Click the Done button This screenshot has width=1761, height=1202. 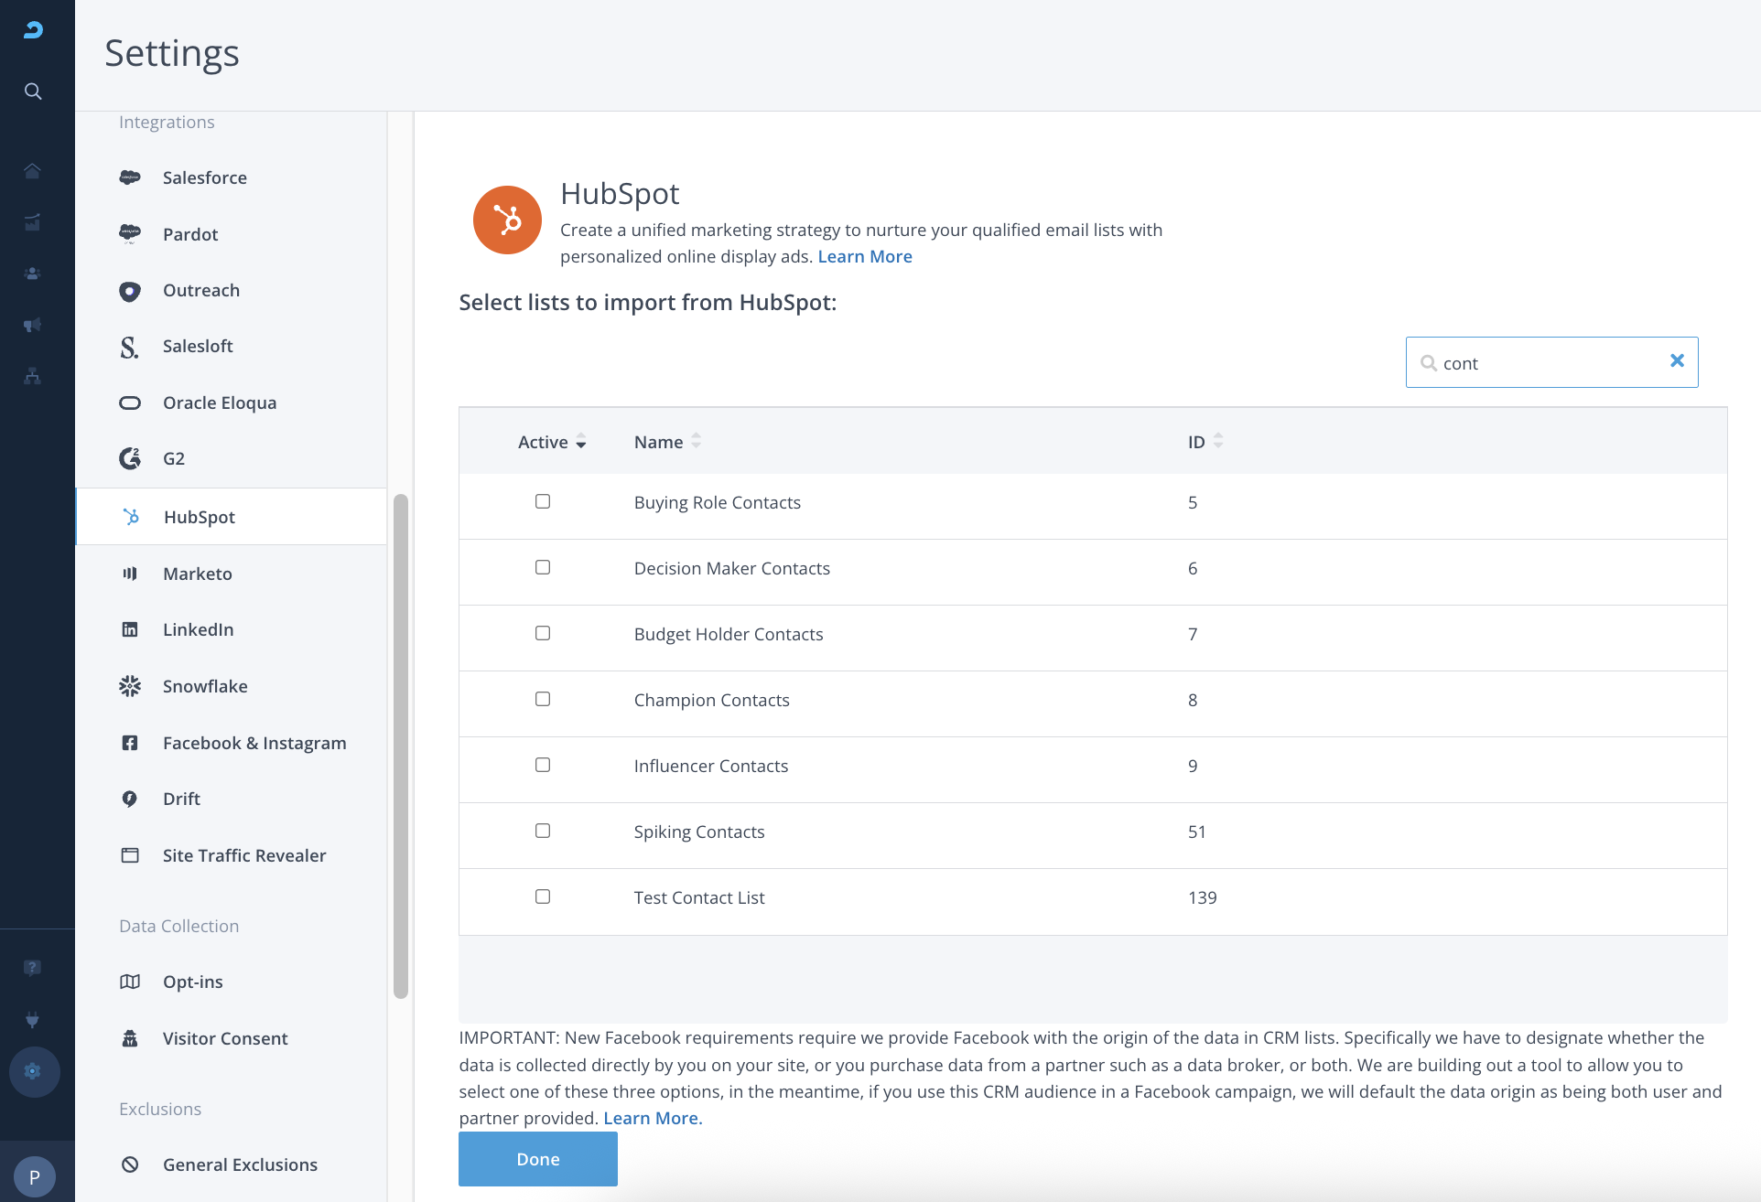click(x=537, y=1159)
